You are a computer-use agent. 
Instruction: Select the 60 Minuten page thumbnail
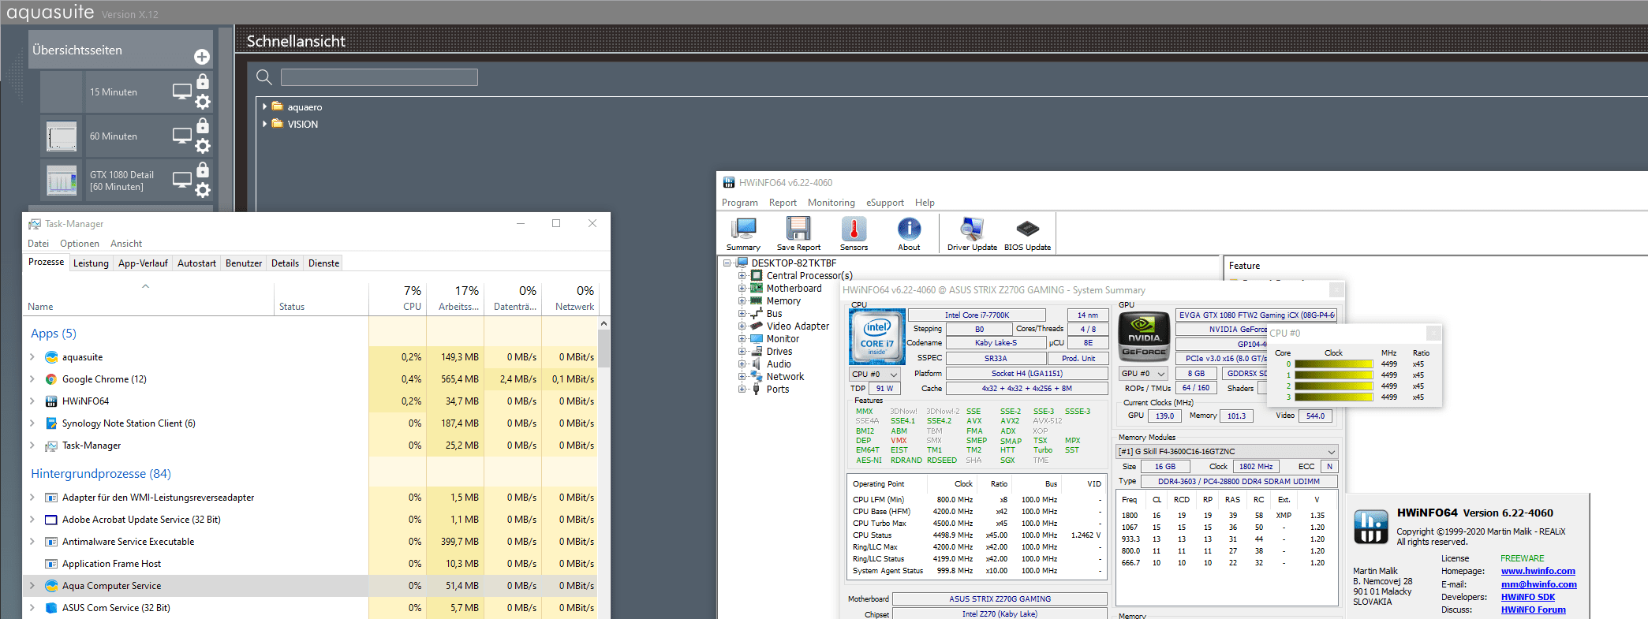pos(62,136)
